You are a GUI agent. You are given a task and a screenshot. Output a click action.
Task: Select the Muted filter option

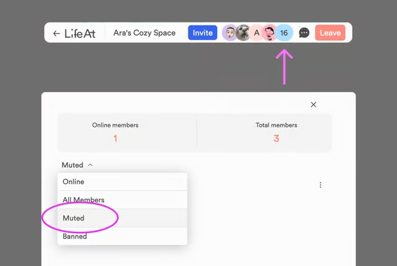[73, 218]
